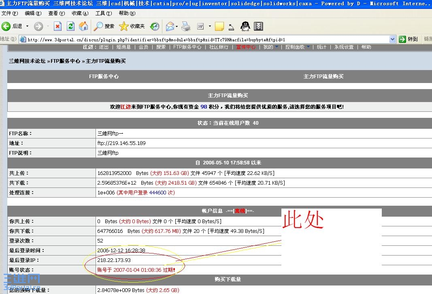
Task: Open the red 宣传中心 link
Action: 246,47
